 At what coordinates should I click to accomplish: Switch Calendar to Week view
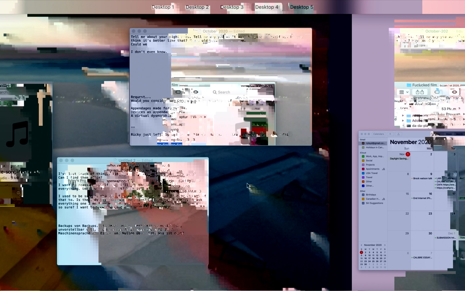click(449, 134)
